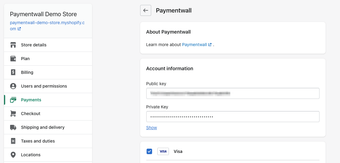This screenshot has width=340, height=163.
Task: Click the Visa card logo
Action: 163,151
